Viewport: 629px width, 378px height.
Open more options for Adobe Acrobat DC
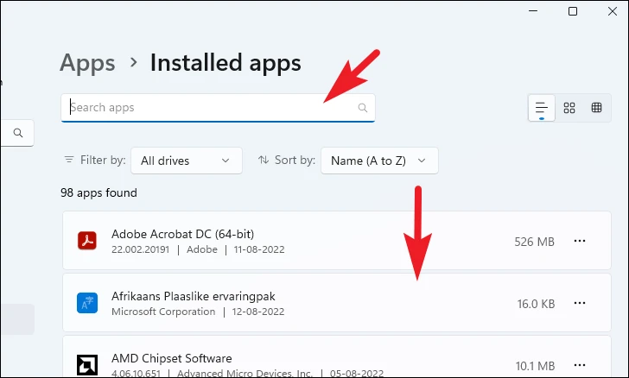click(580, 241)
